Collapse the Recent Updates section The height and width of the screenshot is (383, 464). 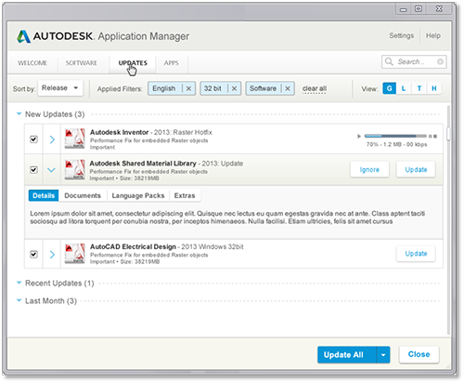pos(19,283)
